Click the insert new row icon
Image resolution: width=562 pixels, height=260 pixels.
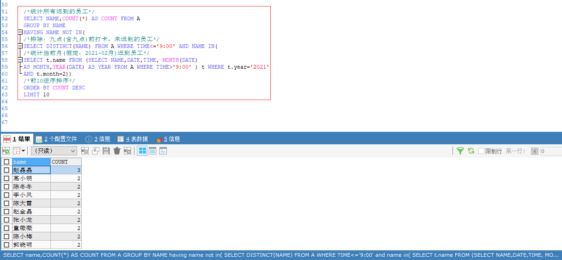pos(85,151)
